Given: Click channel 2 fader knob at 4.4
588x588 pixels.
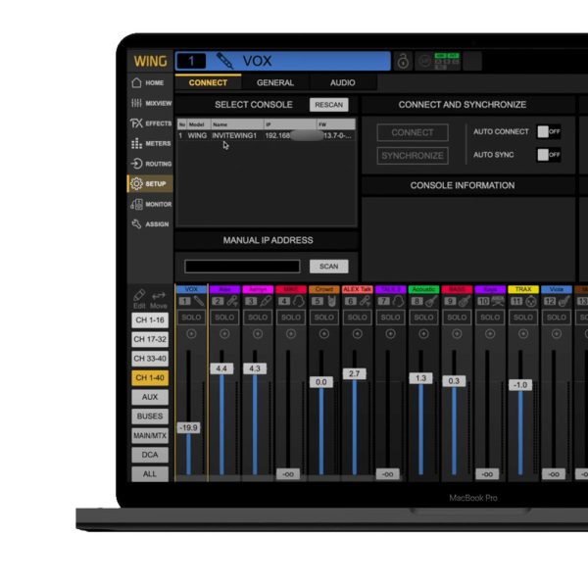Looking at the screenshot, I should point(221,368).
